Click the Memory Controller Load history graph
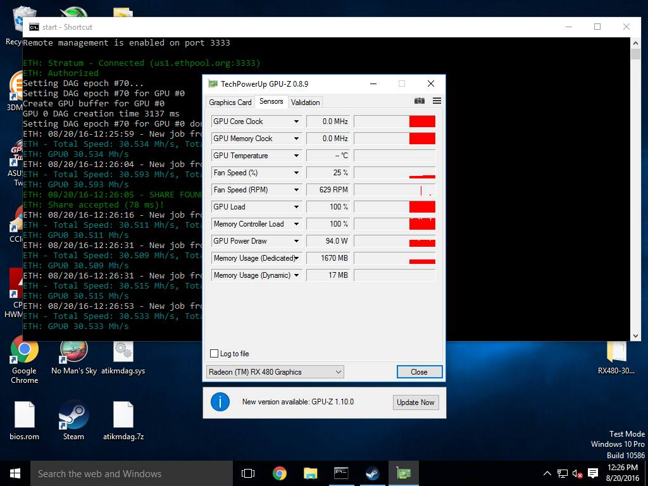Image resolution: width=648 pixels, height=486 pixels. click(395, 224)
